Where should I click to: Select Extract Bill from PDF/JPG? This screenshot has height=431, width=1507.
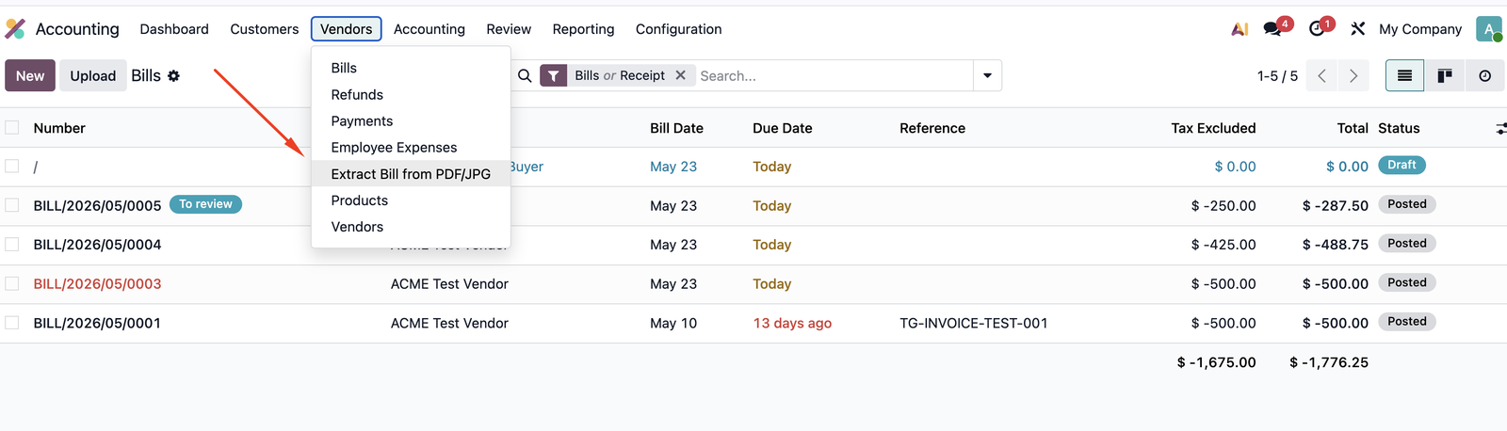(411, 174)
